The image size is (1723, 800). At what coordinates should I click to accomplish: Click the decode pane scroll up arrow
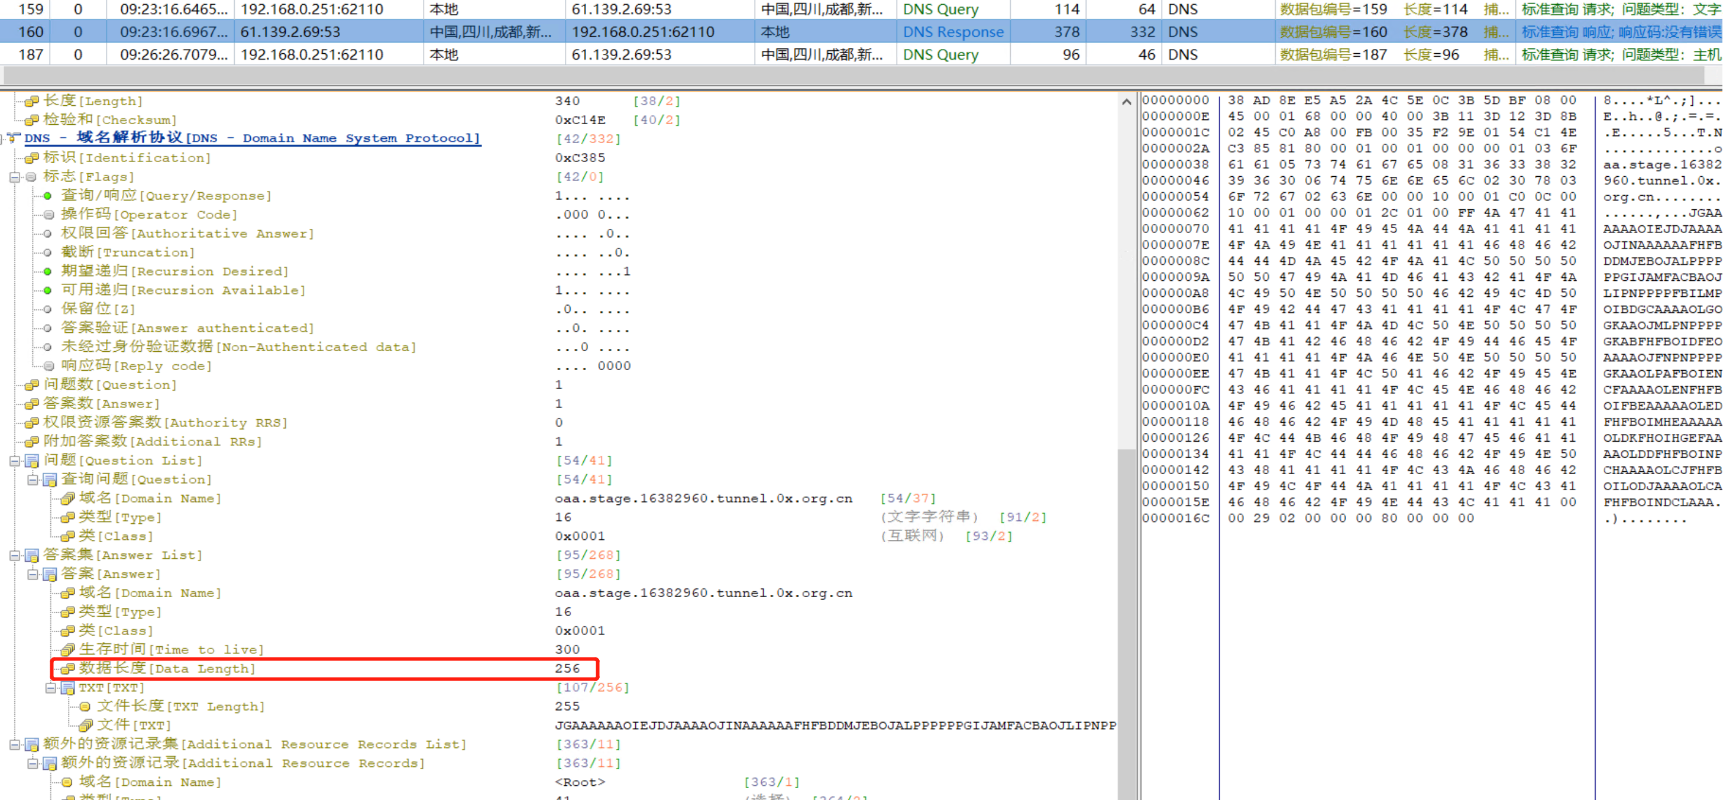(1127, 102)
